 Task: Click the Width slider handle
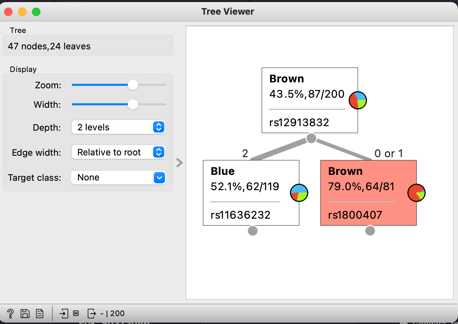pyautogui.click(x=133, y=104)
